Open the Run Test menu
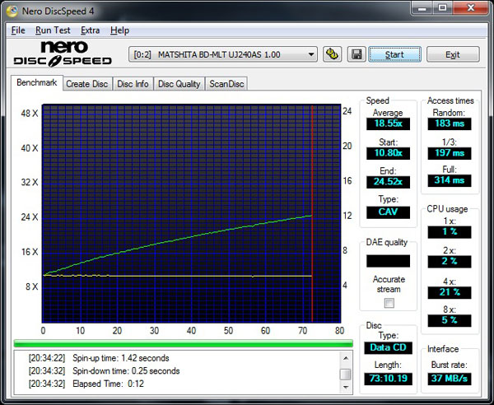The height and width of the screenshot is (405, 494). click(53, 30)
